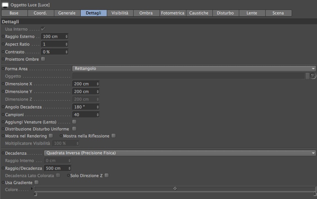Click the Forma Area animation dot
This screenshot has height=199, width=317.
(3, 69)
